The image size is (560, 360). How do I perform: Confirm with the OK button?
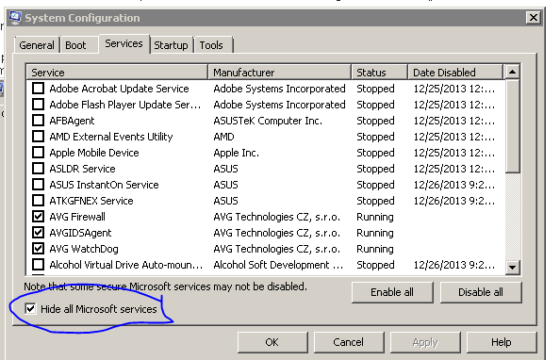click(272, 342)
